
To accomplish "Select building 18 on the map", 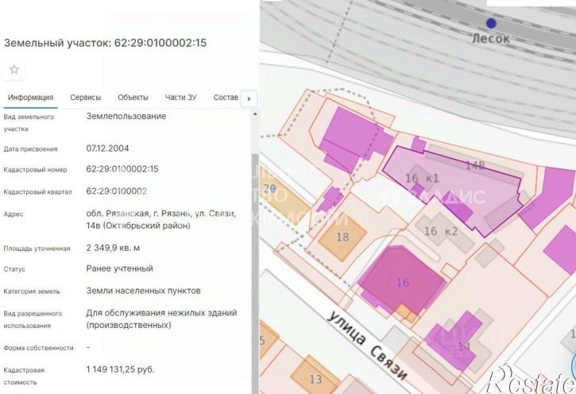I will 342,237.
